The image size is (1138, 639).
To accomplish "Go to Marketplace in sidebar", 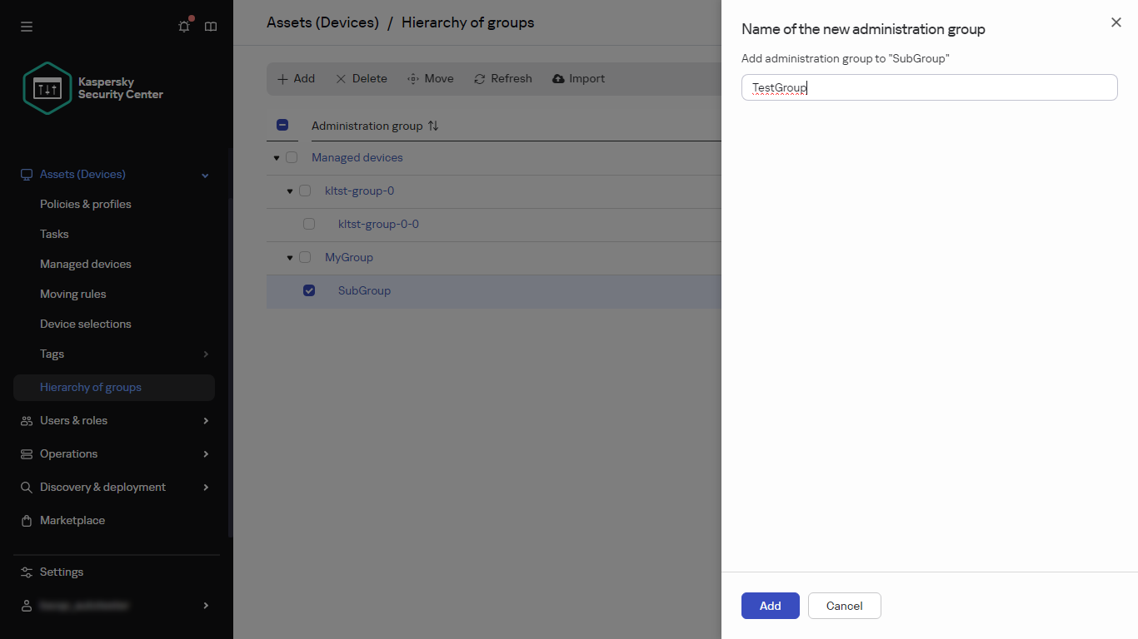I will click(72, 520).
